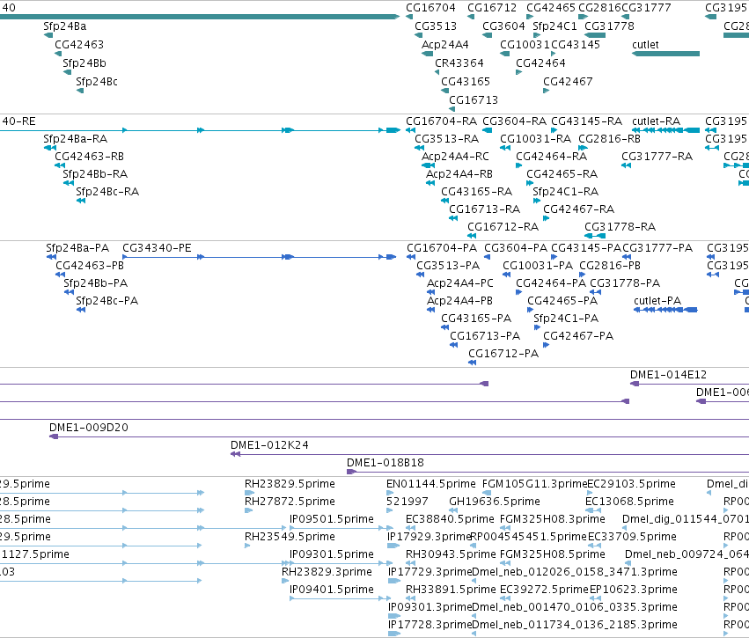Click protein CG16704-PA
Viewport: 749px width, 638px height.
[441, 248]
